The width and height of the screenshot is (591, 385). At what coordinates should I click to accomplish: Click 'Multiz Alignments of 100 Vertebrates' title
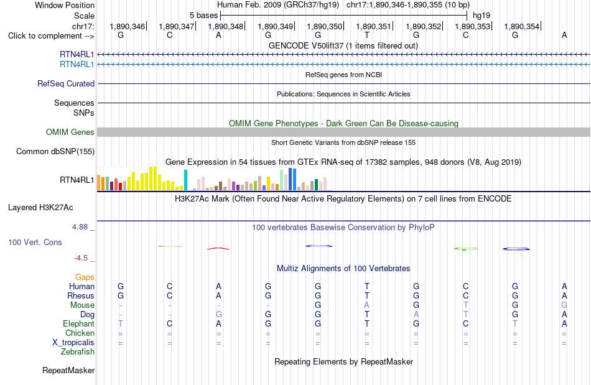click(343, 268)
